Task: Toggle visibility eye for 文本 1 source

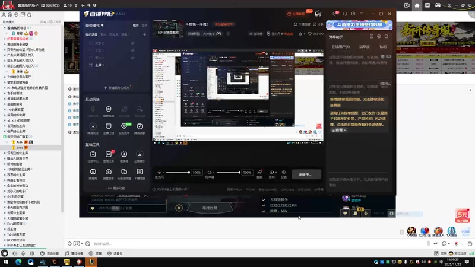Action: point(132,50)
